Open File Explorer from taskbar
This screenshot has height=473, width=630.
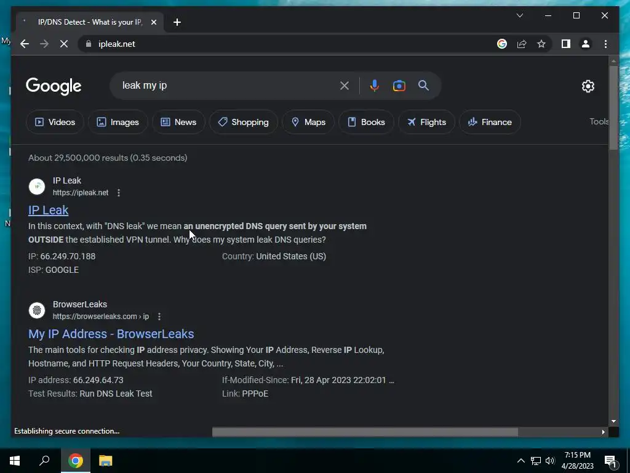tap(105, 461)
